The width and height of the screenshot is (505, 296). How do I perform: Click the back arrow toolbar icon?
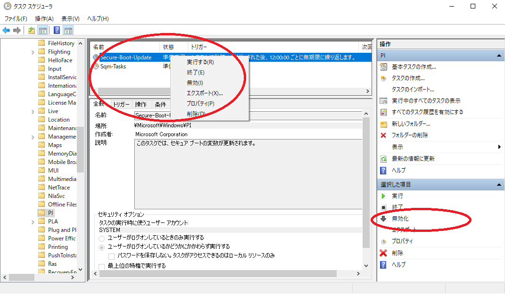click(x=6, y=30)
